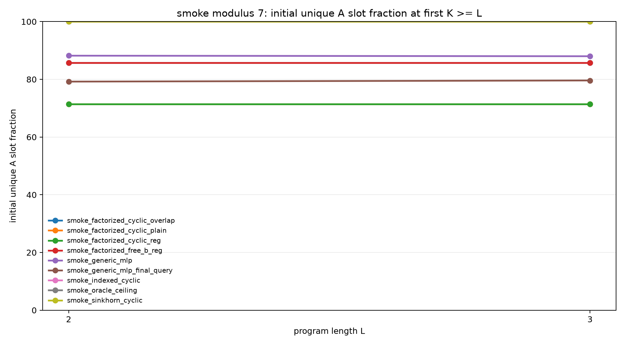Select the smoke_factorized_cyclic_reg legend label
The image size is (625, 345).
point(114,241)
